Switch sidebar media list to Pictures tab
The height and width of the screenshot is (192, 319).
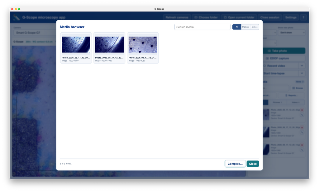pyautogui.click(x=277, y=102)
